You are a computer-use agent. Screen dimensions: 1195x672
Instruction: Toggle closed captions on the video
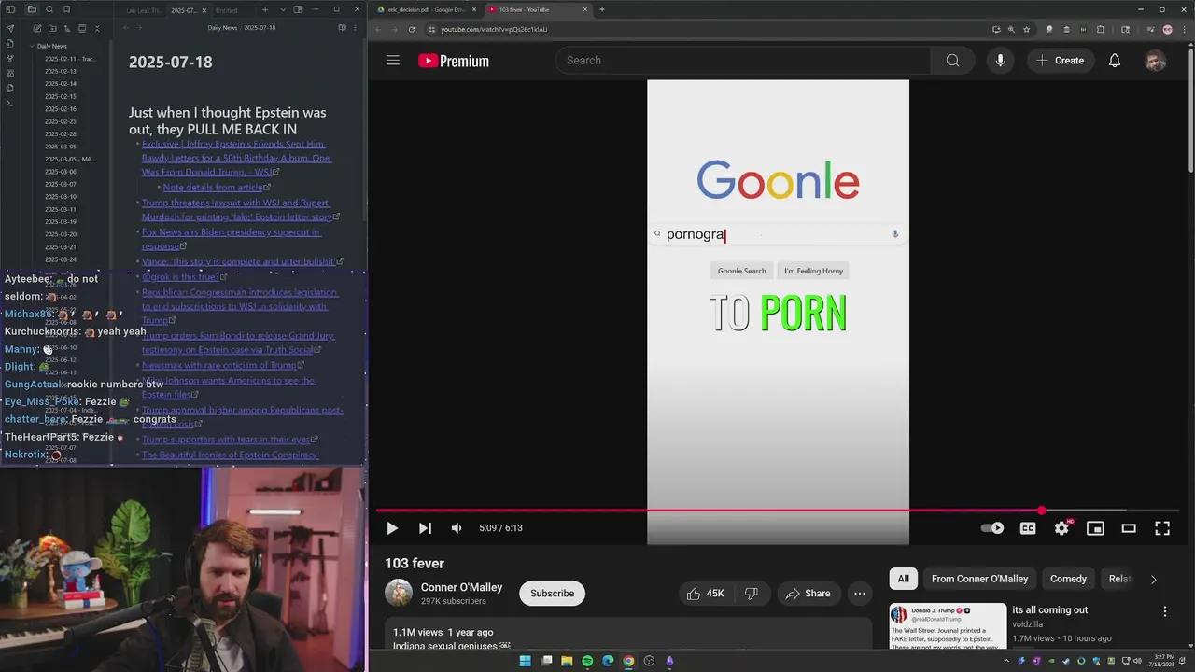[1028, 528]
